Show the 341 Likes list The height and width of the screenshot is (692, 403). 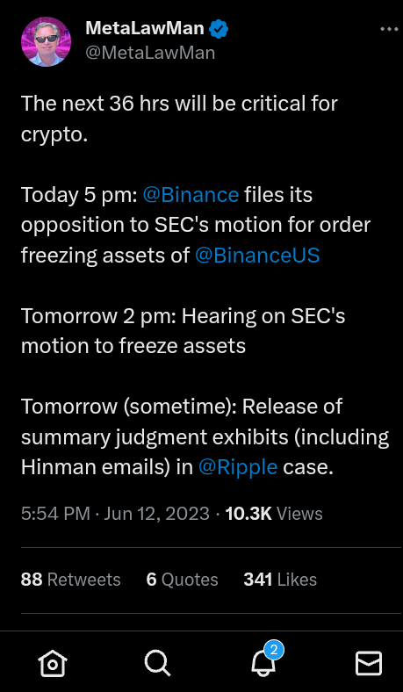(x=280, y=580)
